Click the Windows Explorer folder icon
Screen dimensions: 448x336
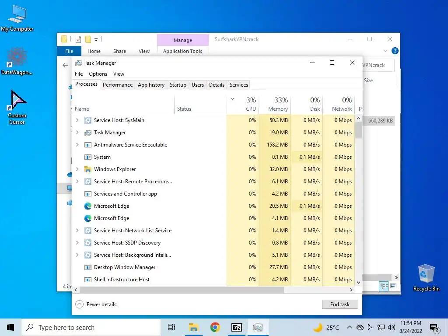tap(87, 169)
